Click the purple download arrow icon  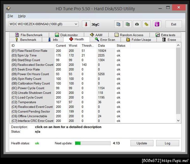157,24
